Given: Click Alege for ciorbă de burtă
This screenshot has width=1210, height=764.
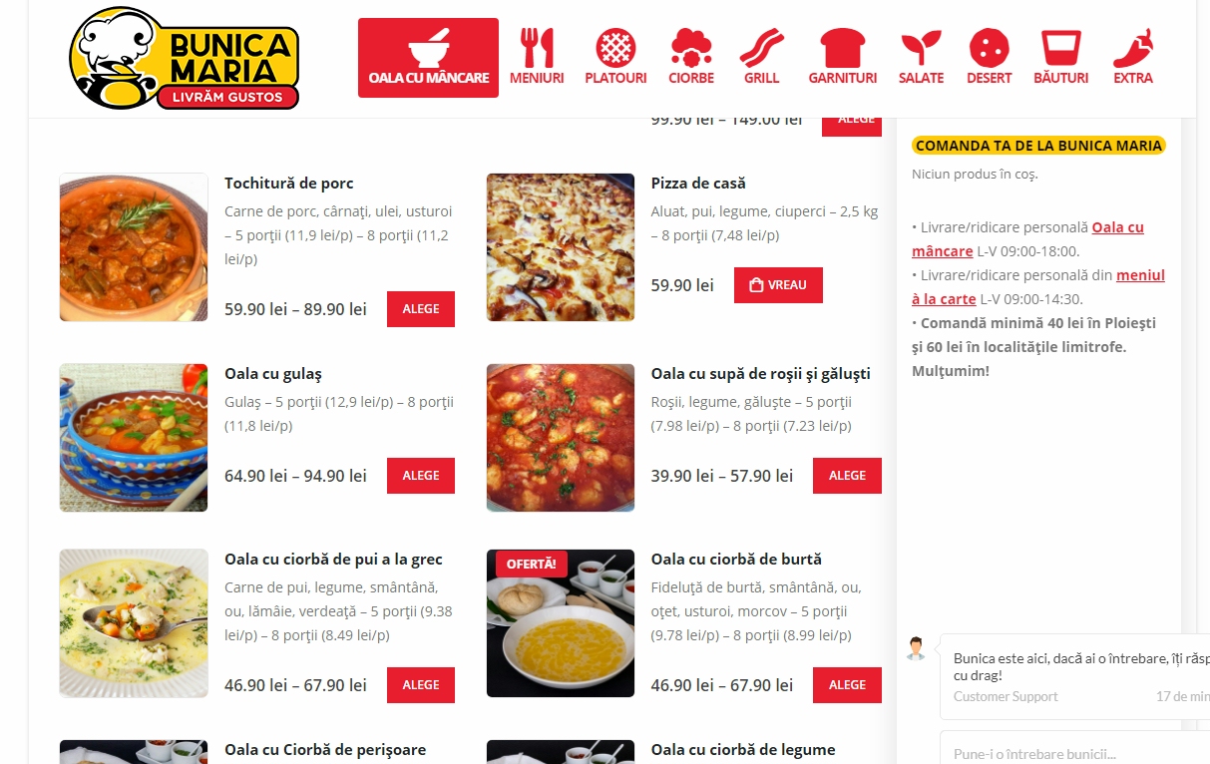Looking at the screenshot, I should [x=847, y=685].
